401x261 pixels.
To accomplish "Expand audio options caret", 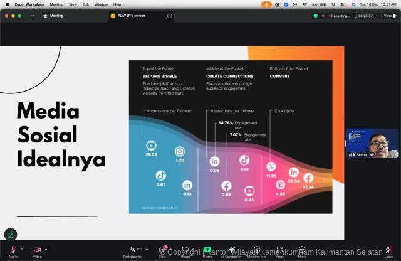I will tap(22, 249).
